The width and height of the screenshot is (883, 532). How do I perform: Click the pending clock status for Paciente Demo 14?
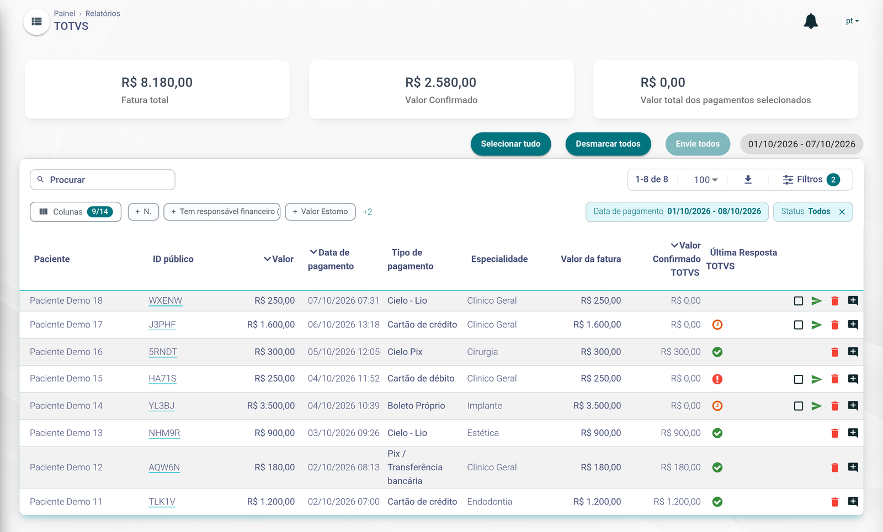[717, 406]
